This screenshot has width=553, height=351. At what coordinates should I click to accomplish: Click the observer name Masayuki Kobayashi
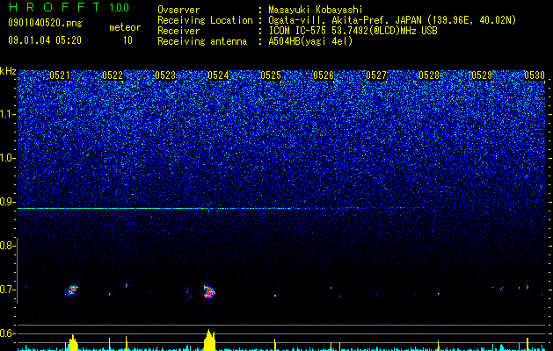316,10
